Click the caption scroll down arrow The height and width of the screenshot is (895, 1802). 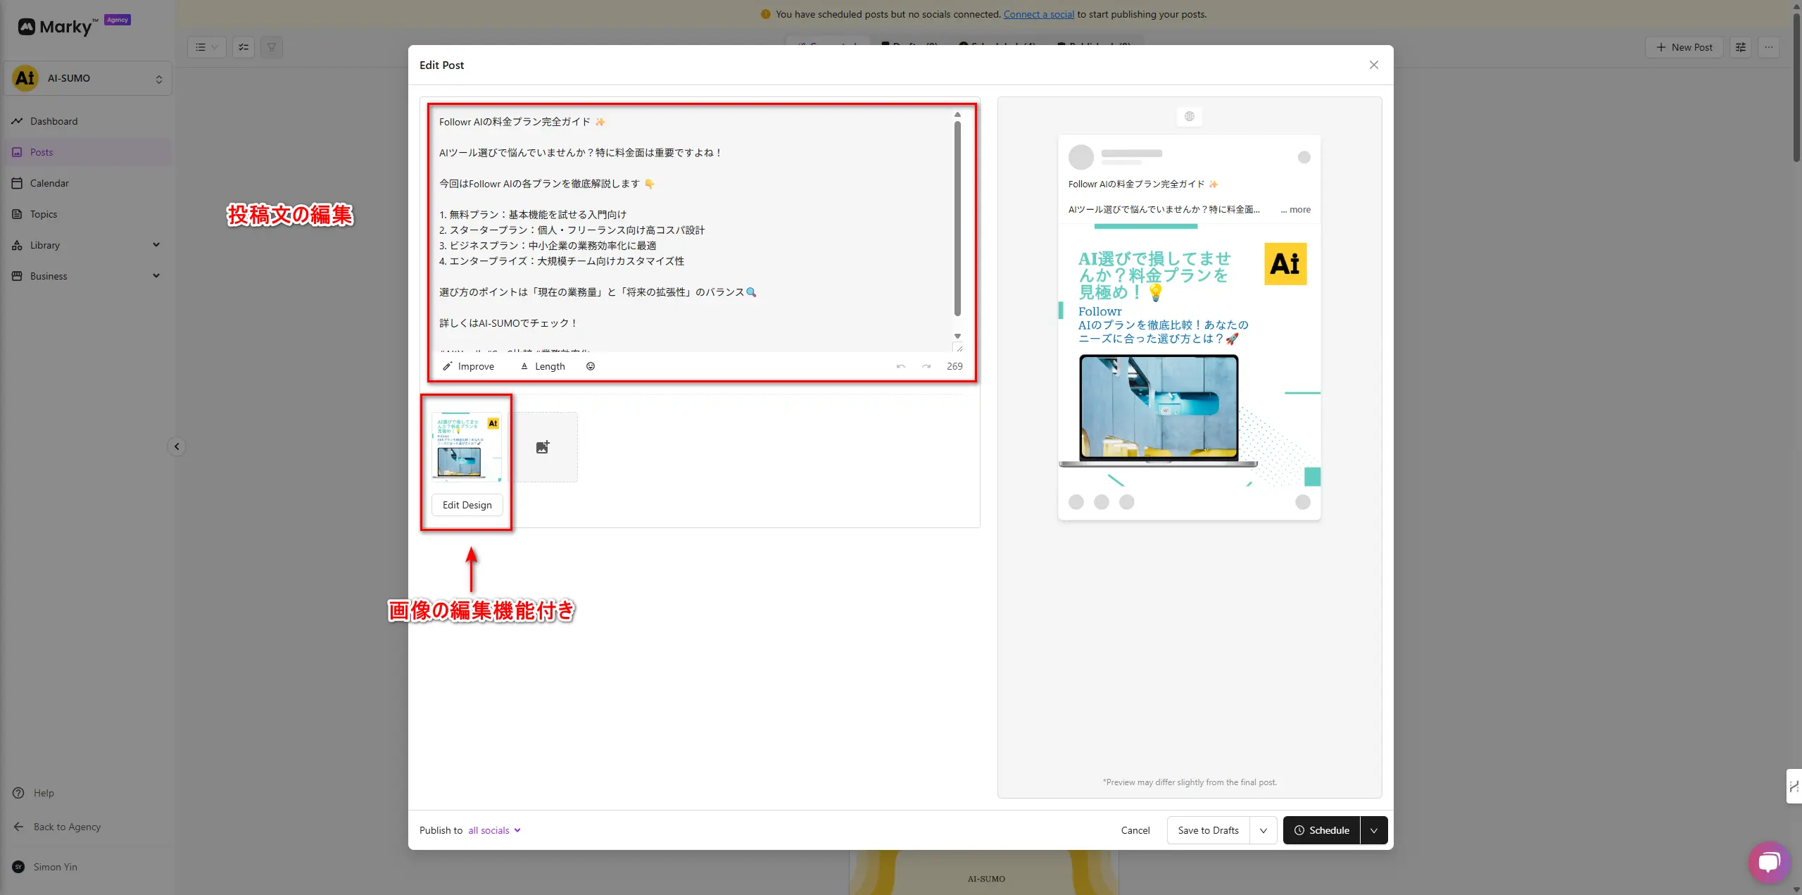coord(957,336)
